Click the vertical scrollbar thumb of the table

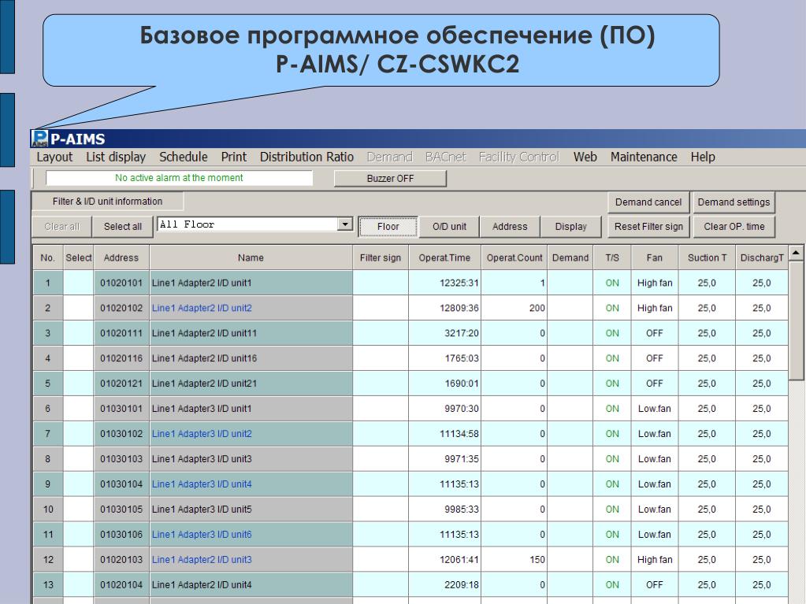[x=796, y=320]
